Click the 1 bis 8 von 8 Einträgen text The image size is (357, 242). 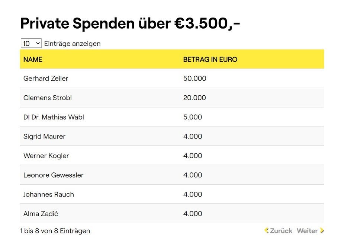[x=55, y=231]
